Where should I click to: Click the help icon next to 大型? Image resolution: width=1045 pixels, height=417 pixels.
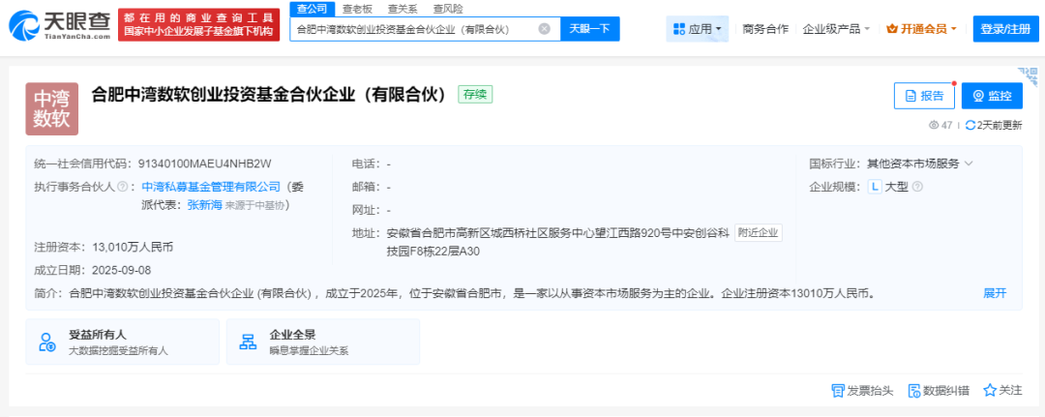point(917,187)
